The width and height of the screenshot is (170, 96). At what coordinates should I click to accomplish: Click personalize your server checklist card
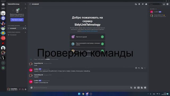click(87, 44)
